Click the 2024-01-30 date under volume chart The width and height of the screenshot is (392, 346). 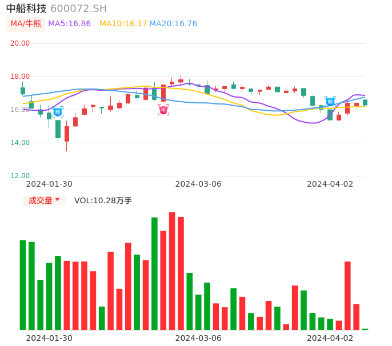pos(49,338)
